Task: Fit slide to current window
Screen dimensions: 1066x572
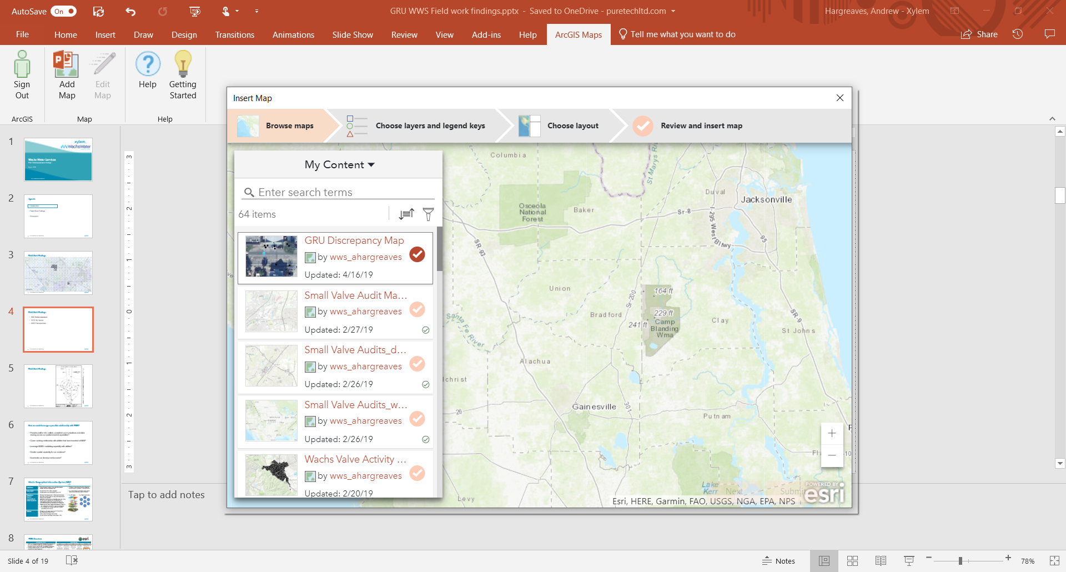Action: click(x=1054, y=561)
